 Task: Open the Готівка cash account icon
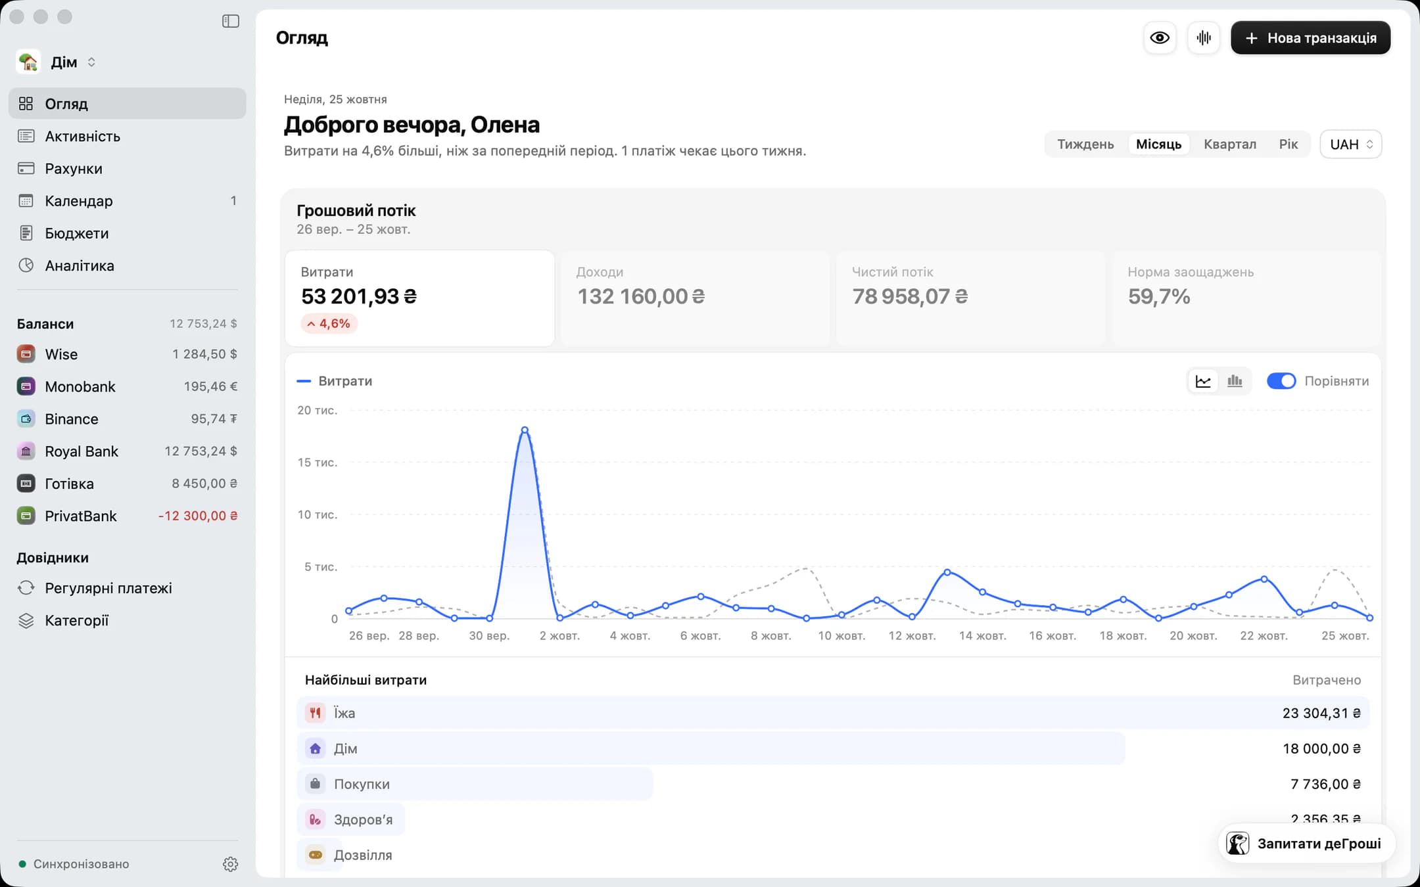pos(26,484)
